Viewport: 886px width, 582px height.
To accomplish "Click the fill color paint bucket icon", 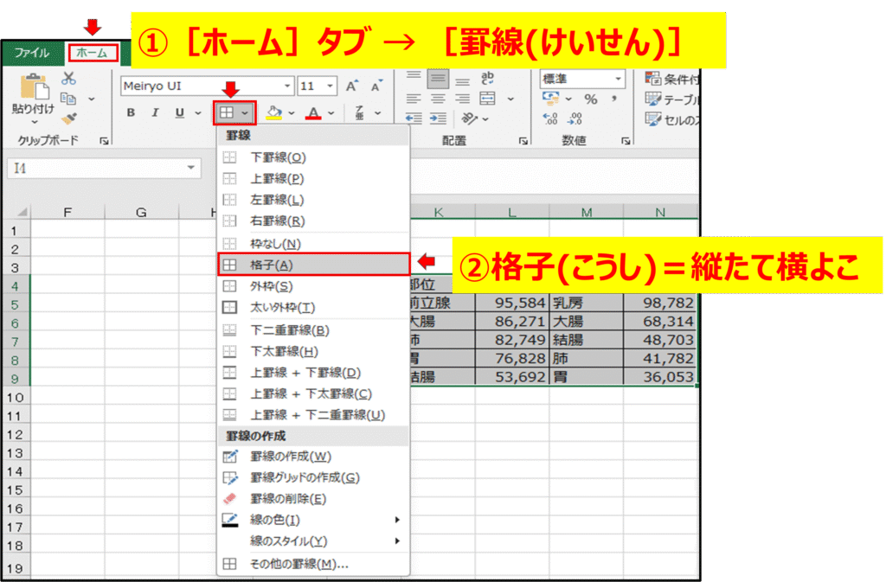I will tap(274, 112).
